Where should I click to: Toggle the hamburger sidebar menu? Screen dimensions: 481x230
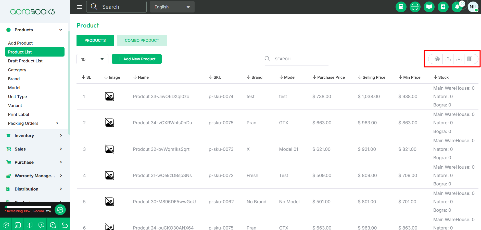point(80,7)
